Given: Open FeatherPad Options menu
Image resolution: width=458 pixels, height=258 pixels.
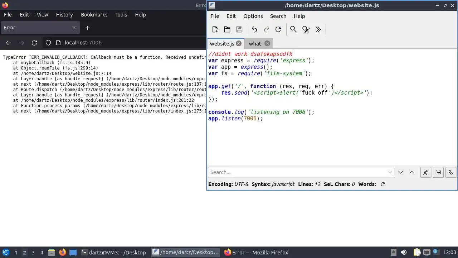Looking at the screenshot, I should click(253, 16).
